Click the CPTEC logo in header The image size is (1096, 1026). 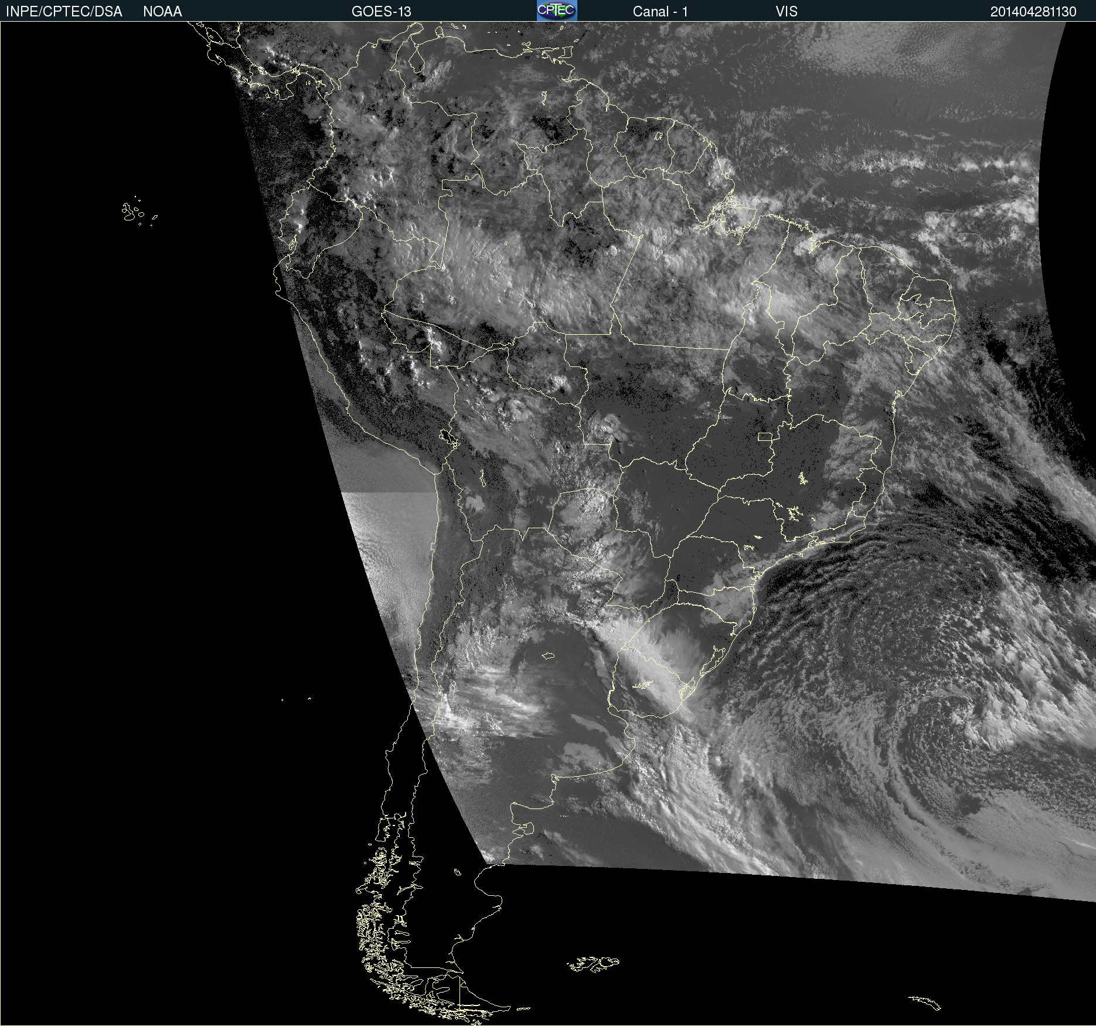coord(557,11)
